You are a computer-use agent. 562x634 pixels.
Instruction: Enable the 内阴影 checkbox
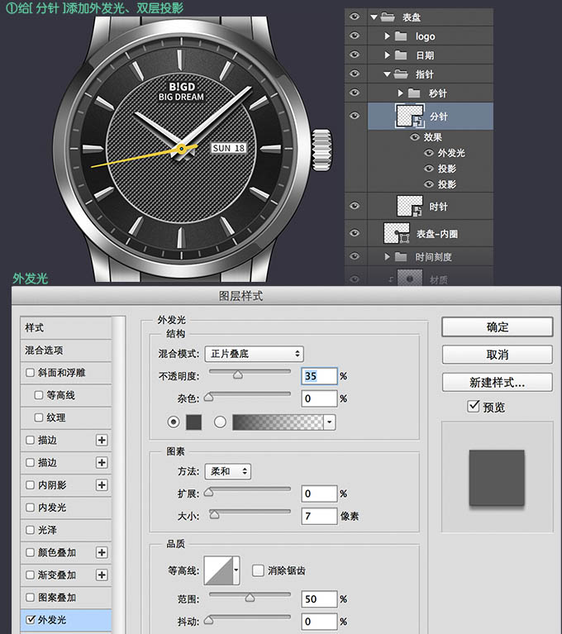[30, 485]
